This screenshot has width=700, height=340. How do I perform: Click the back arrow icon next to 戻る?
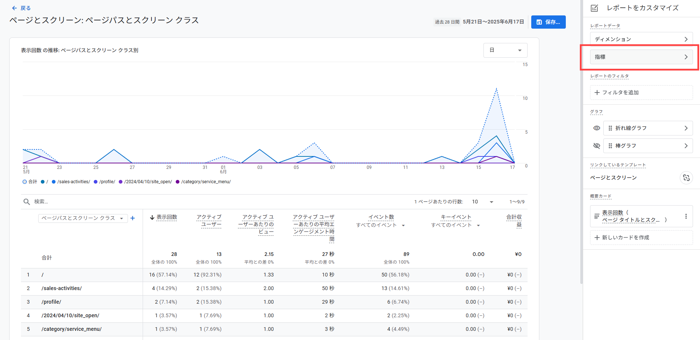14,8
